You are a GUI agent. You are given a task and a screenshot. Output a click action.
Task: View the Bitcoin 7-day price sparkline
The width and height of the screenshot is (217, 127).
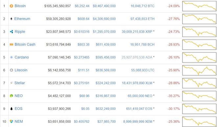[x=199, y=6]
